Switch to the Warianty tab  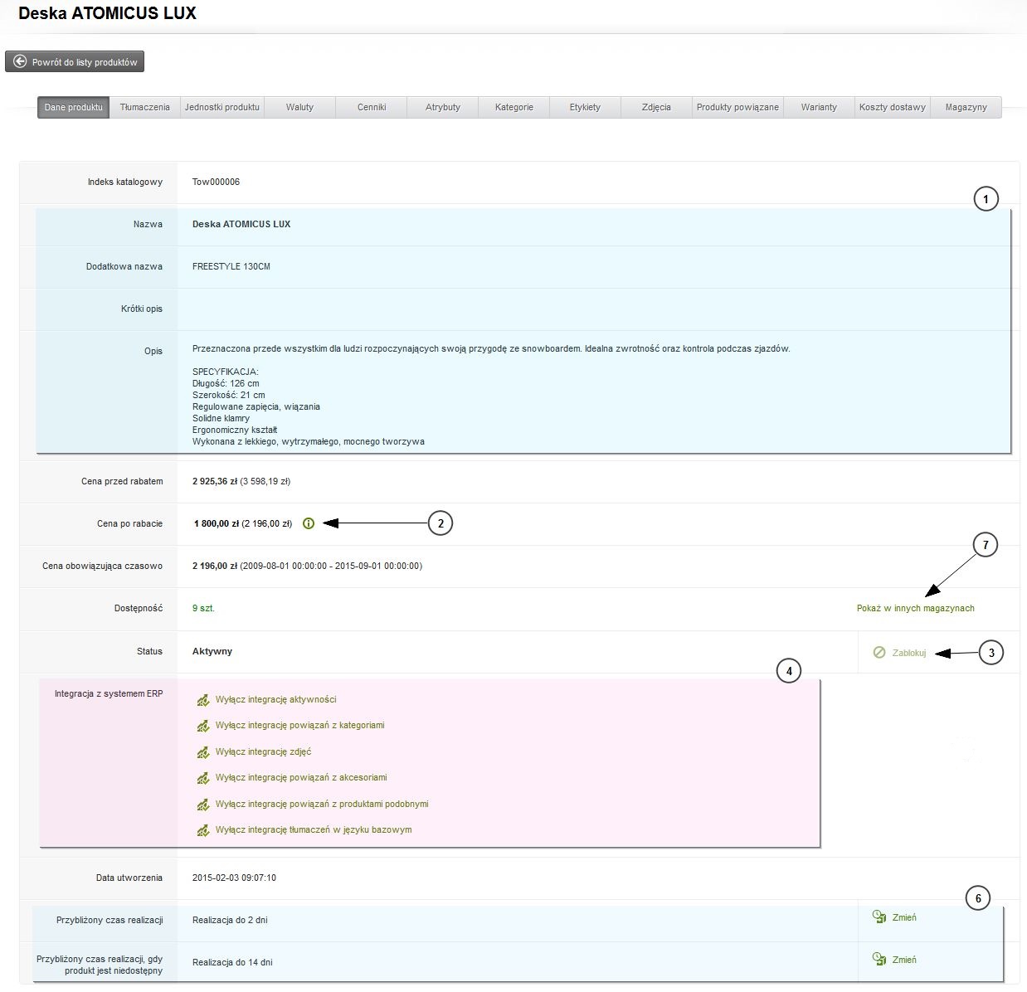[820, 107]
